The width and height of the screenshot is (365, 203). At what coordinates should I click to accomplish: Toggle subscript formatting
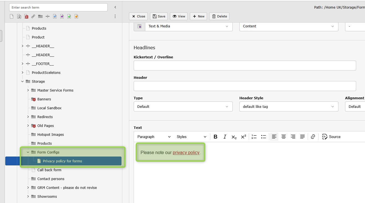coord(234,137)
